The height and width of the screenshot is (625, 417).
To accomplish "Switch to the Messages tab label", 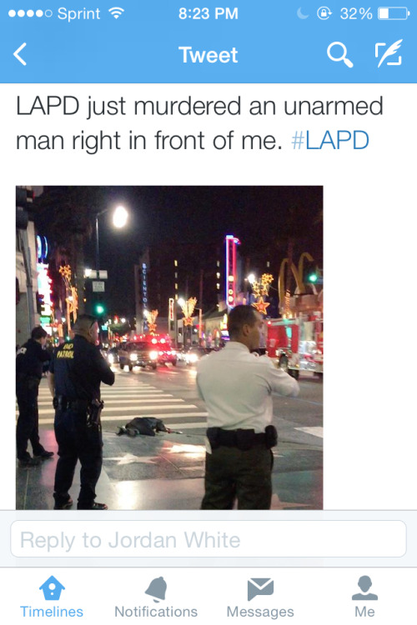I will [x=260, y=612].
